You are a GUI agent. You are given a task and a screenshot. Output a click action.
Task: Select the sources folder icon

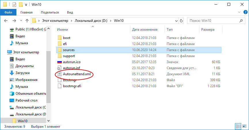click(x=60, y=50)
